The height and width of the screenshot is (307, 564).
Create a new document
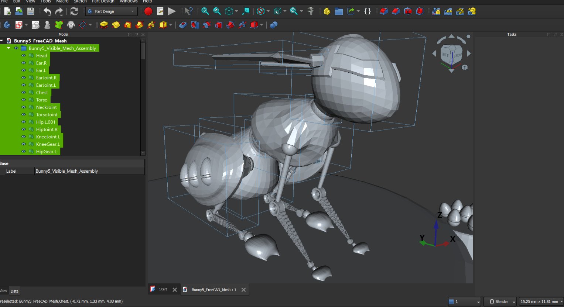(x=7, y=11)
